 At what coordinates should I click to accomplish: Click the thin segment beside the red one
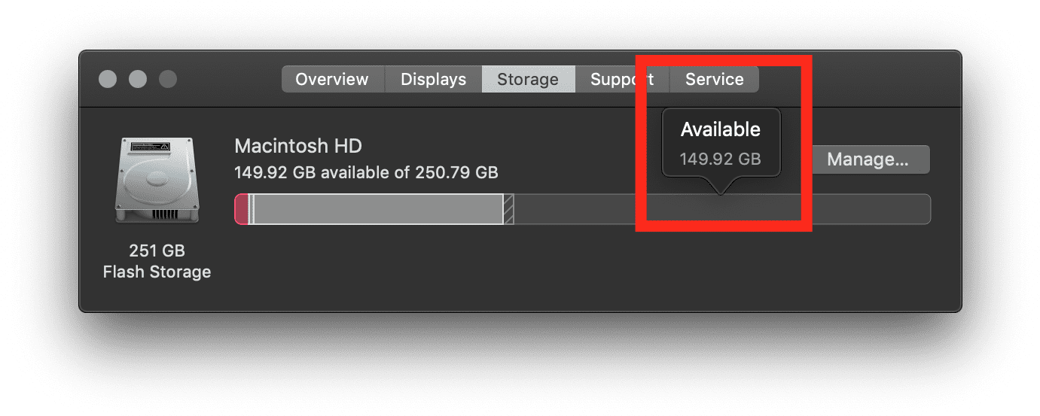(252, 209)
